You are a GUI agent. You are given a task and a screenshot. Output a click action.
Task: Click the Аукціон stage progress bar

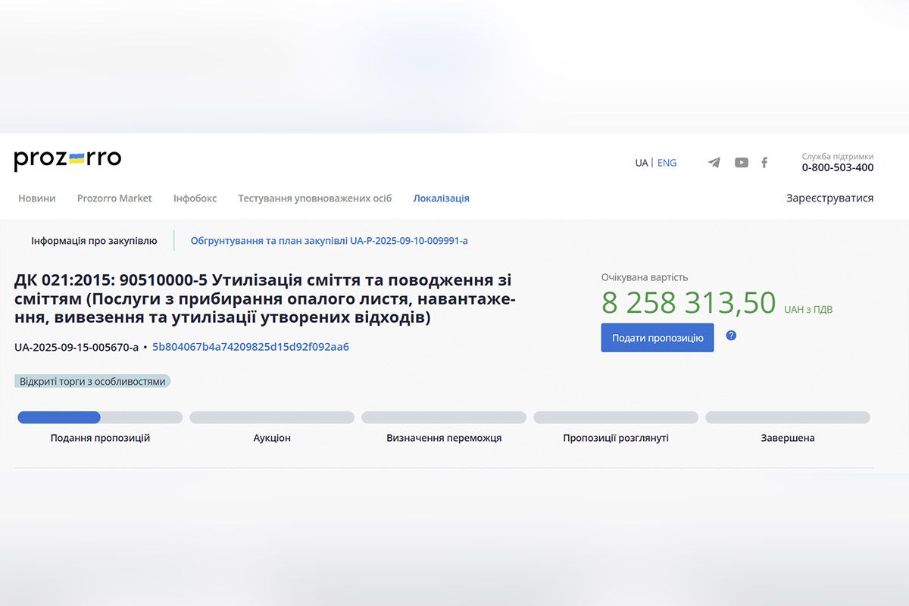coord(271,417)
